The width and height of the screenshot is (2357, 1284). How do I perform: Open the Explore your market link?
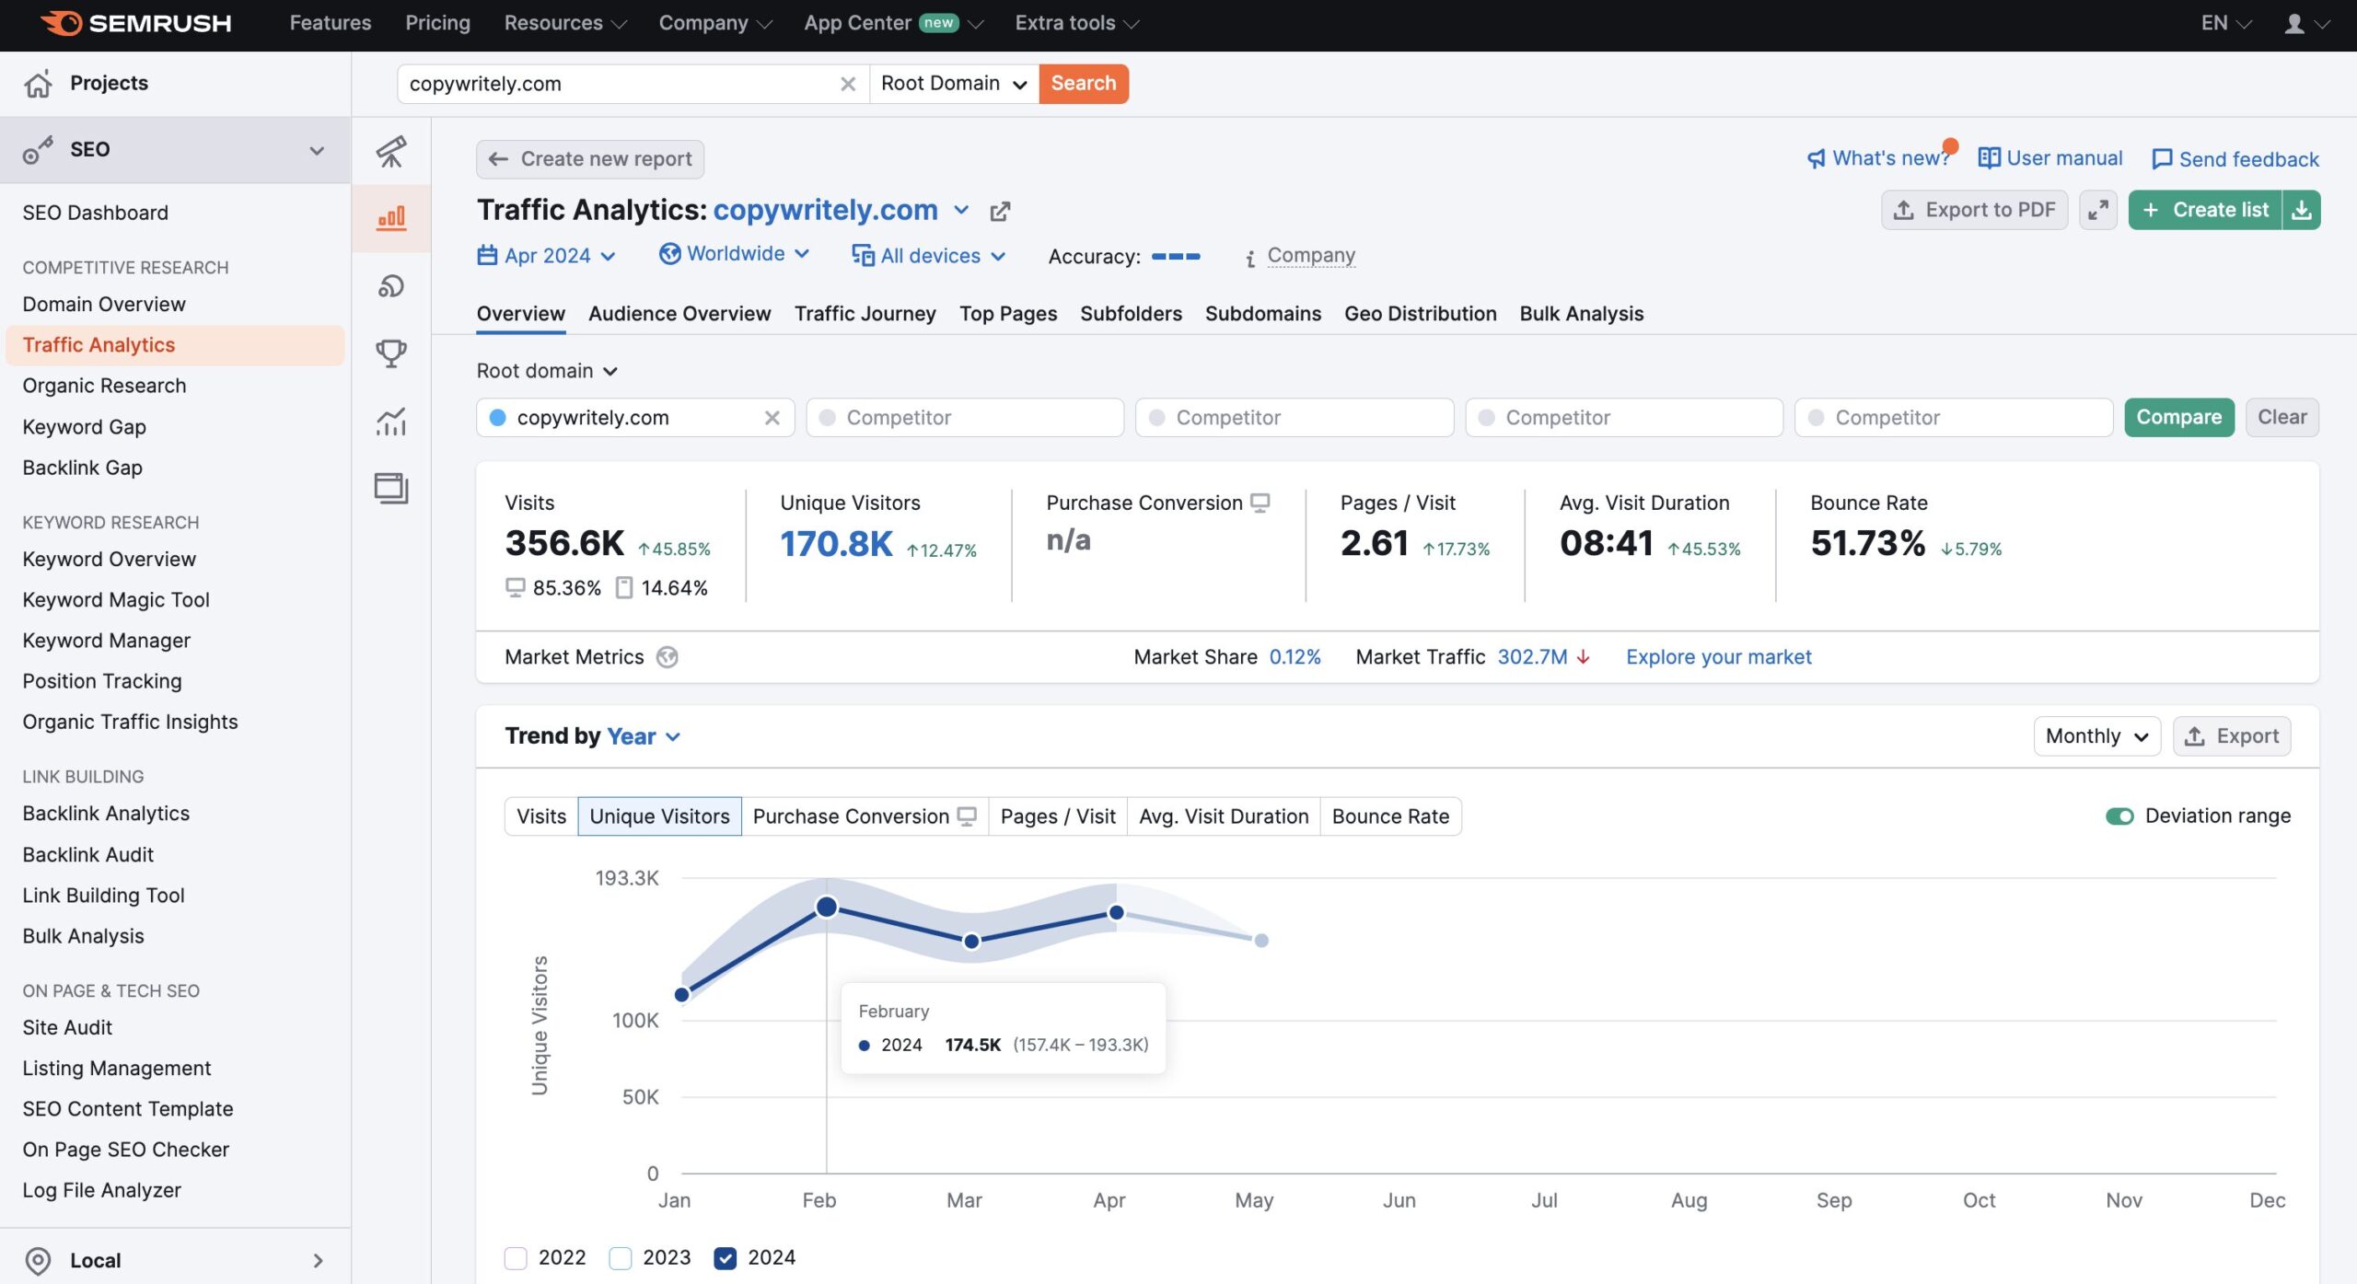tap(1718, 657)
